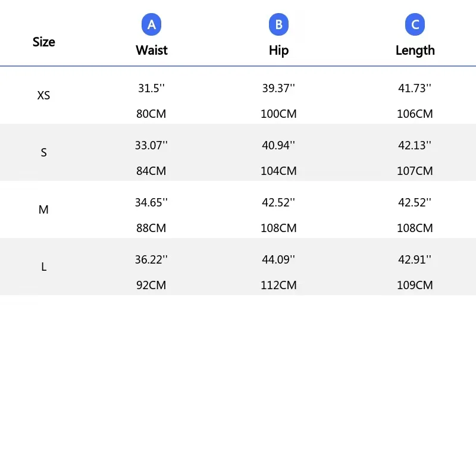This screenshot has width=476, height=476.
Task: Click the 36.22'' waist value
Action: click(151, 259)
